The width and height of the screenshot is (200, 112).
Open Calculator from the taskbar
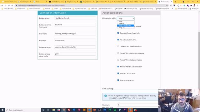[x=120, y=110]
